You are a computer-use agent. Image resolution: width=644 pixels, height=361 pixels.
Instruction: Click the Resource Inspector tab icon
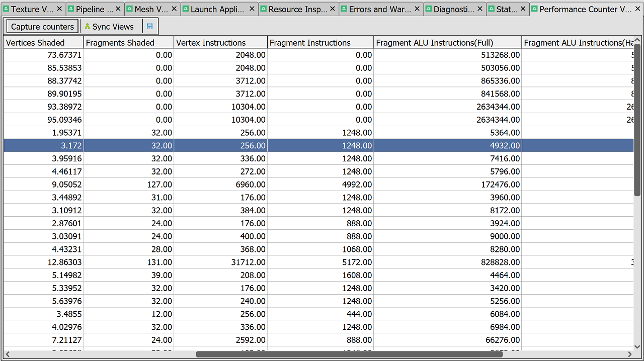pos(263,9)
